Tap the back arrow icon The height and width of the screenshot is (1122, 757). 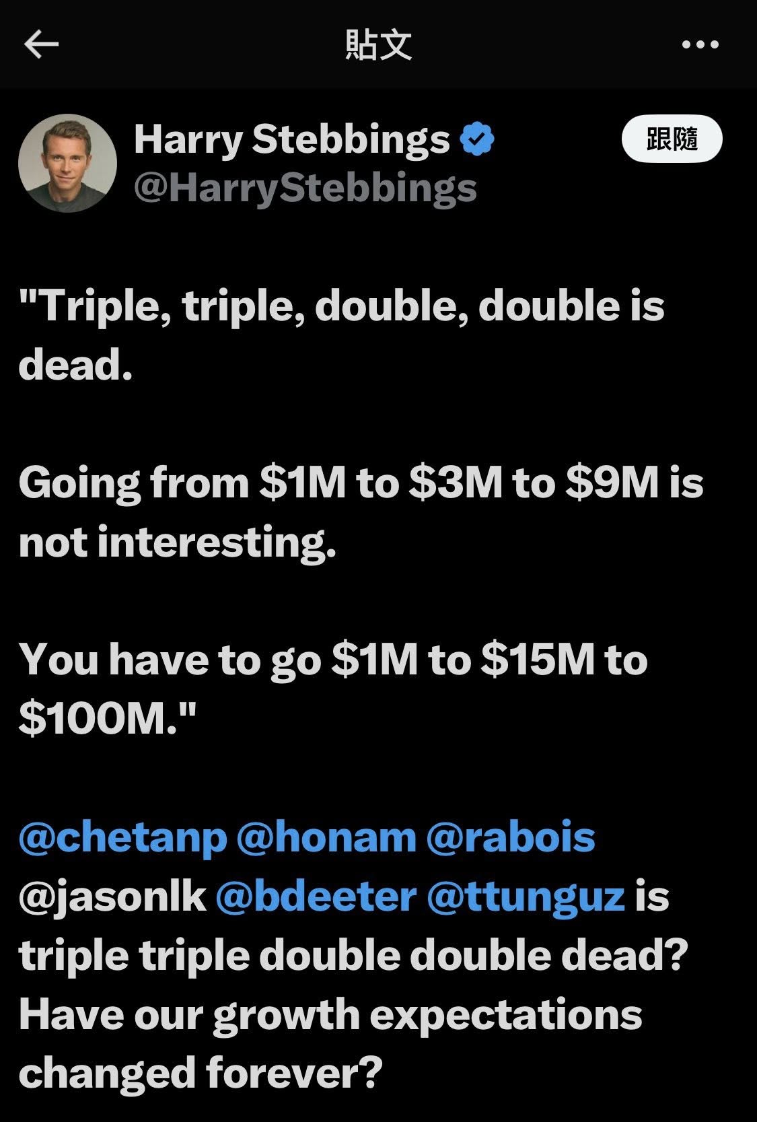[x=42, y=45]
